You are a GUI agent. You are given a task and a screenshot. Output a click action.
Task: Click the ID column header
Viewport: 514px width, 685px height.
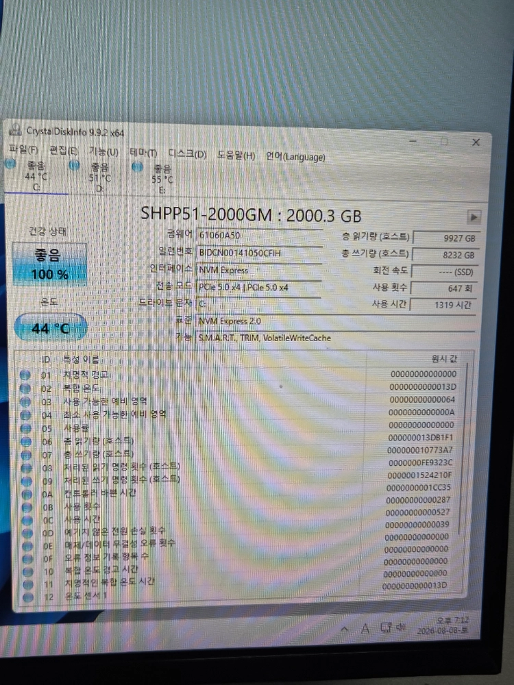46,360
